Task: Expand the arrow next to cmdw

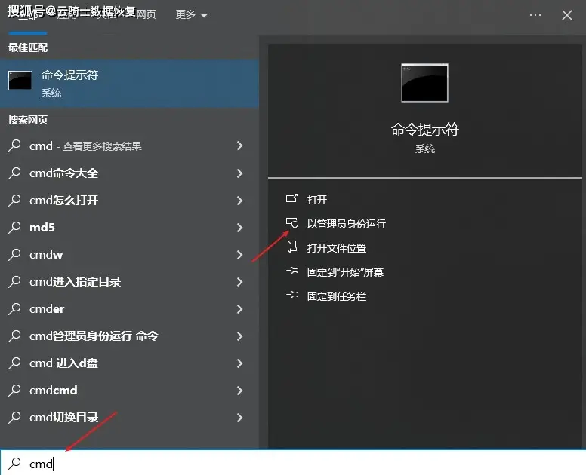Action: 240,255
